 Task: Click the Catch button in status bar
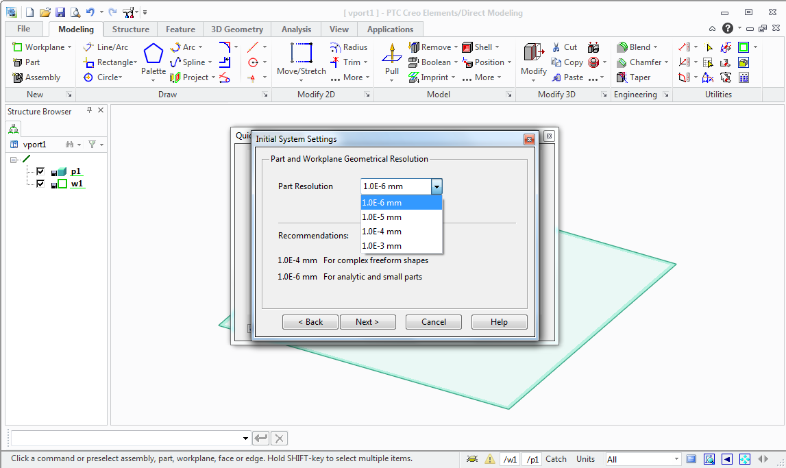[556, 459]
